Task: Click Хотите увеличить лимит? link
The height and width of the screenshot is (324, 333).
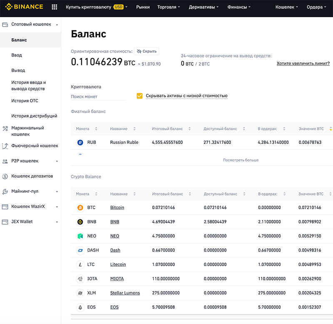Action: pos(303,64)
